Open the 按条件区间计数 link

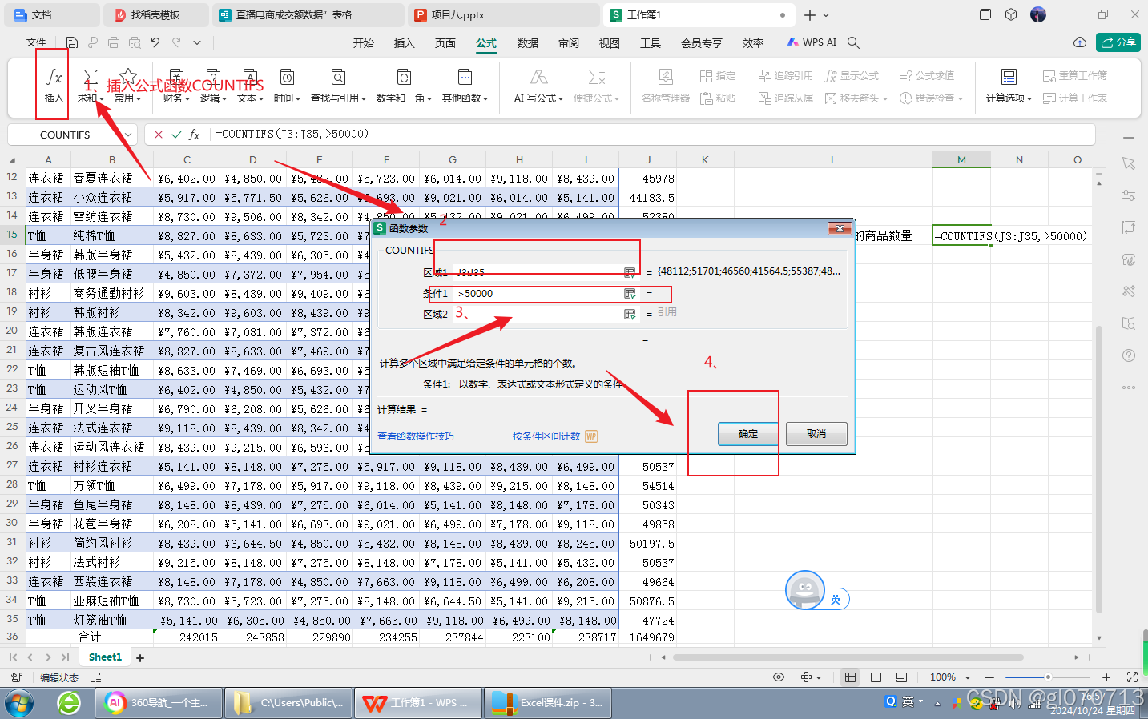pos(546,436)
